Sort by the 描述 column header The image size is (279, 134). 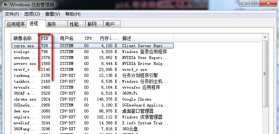pos(147,38)
